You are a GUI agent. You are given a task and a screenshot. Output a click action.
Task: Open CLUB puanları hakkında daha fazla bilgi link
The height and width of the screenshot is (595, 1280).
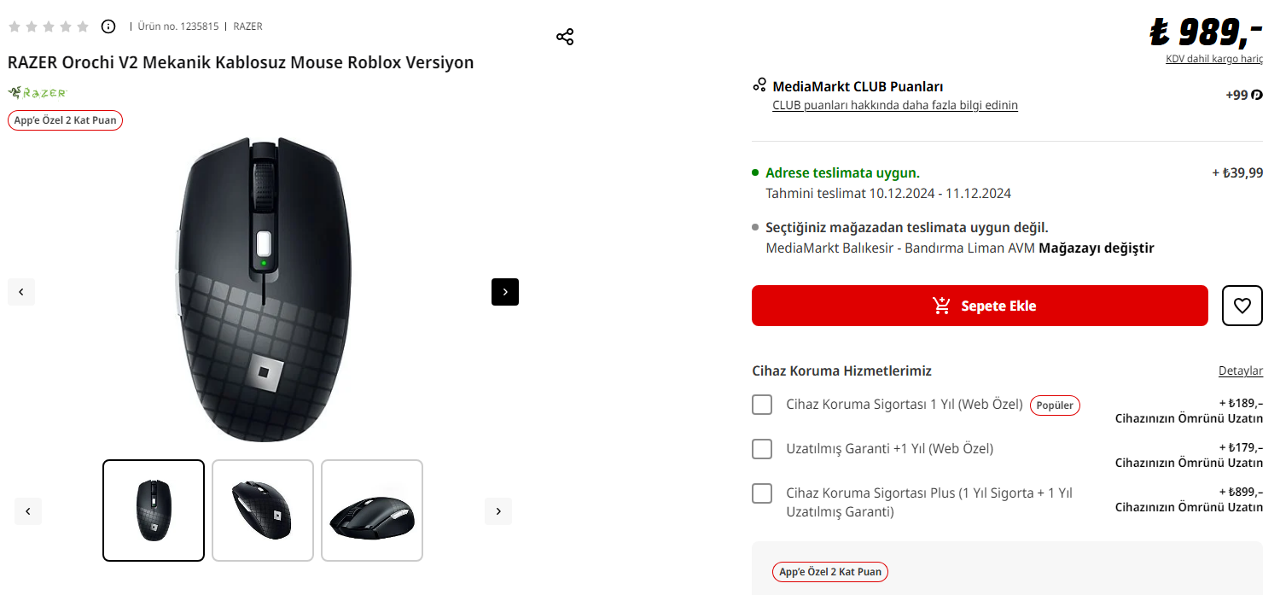[894, 105]
